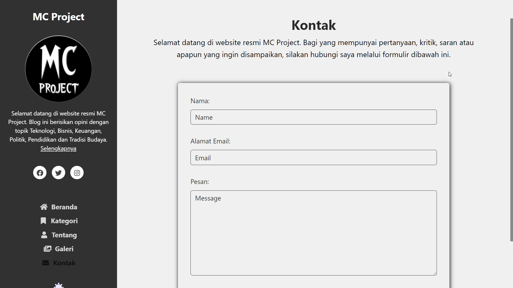513x288 pixels.
Task: Click the gallery icon beside Galeri
Action: point(47,249)
